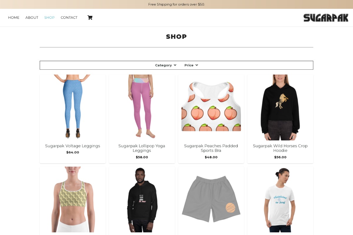The width and height of the screenshot is (353, 235).
Task: Open the Contact page
Action: pyautogui.click(x=69, y=18)
